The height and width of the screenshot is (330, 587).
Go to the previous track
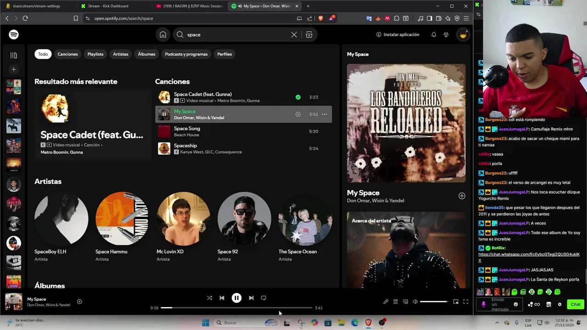click(222, 298)
